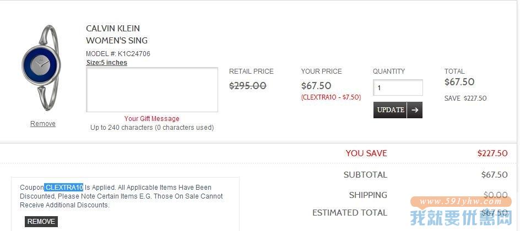
Task: Click the arrow icon on the UPDATE button
Action: (x=415, y=110)
